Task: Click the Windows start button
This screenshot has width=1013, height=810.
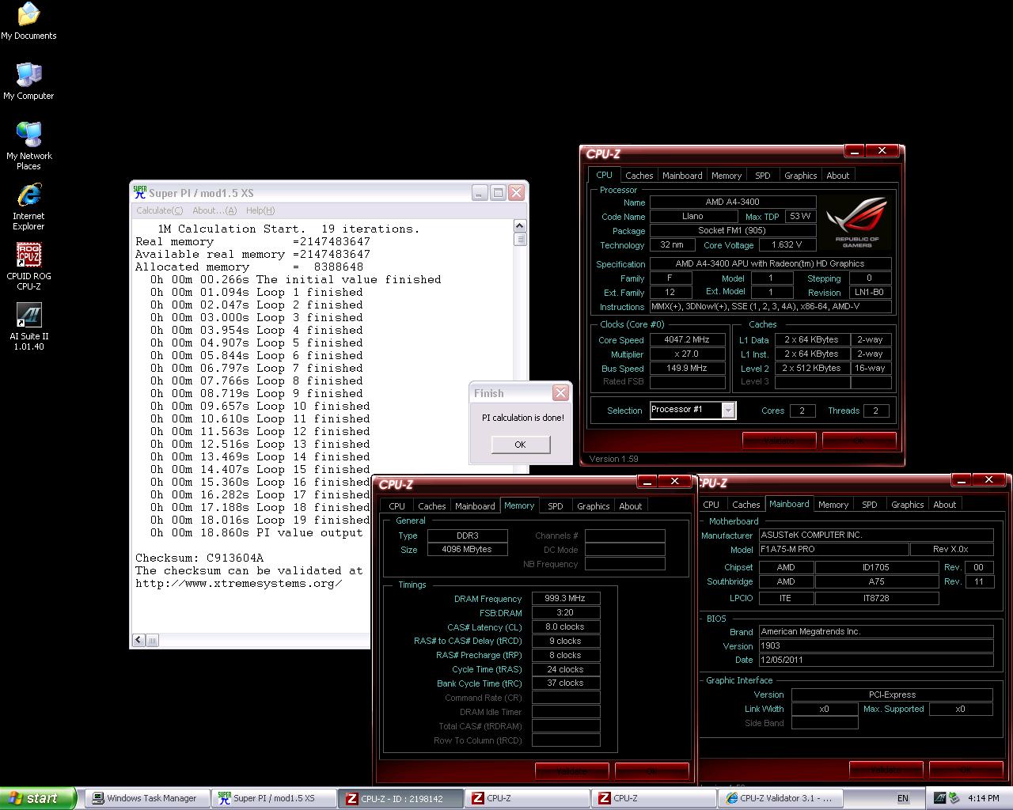Action: tap(38, 798)
